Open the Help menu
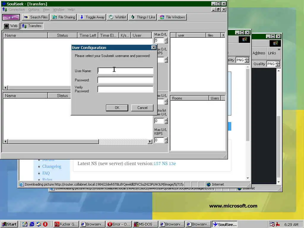Image resolution: width=304 pixels, height=228 pixels. pos(71,9)
